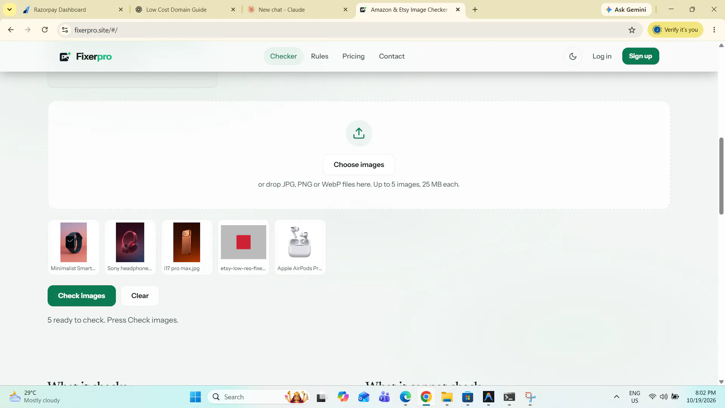
Task: Click the Fixerpro logo
Action: 86,57
